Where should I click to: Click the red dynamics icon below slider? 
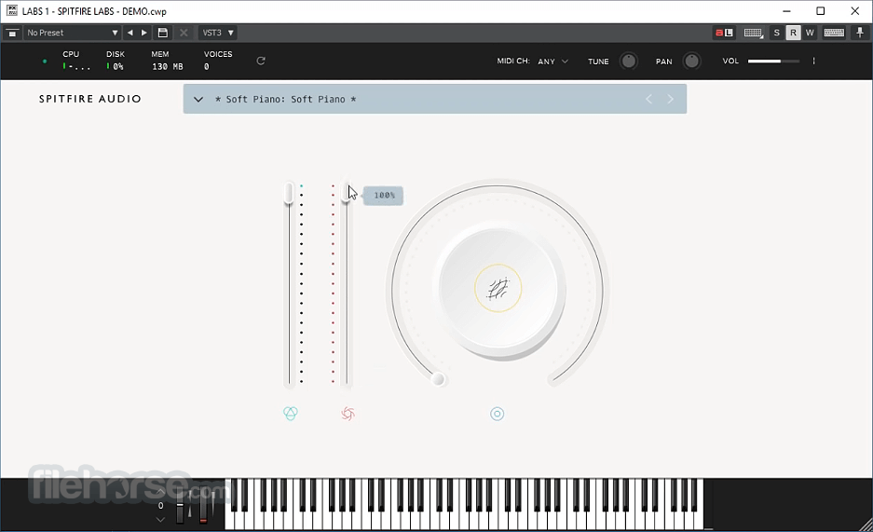pos(348,414)
